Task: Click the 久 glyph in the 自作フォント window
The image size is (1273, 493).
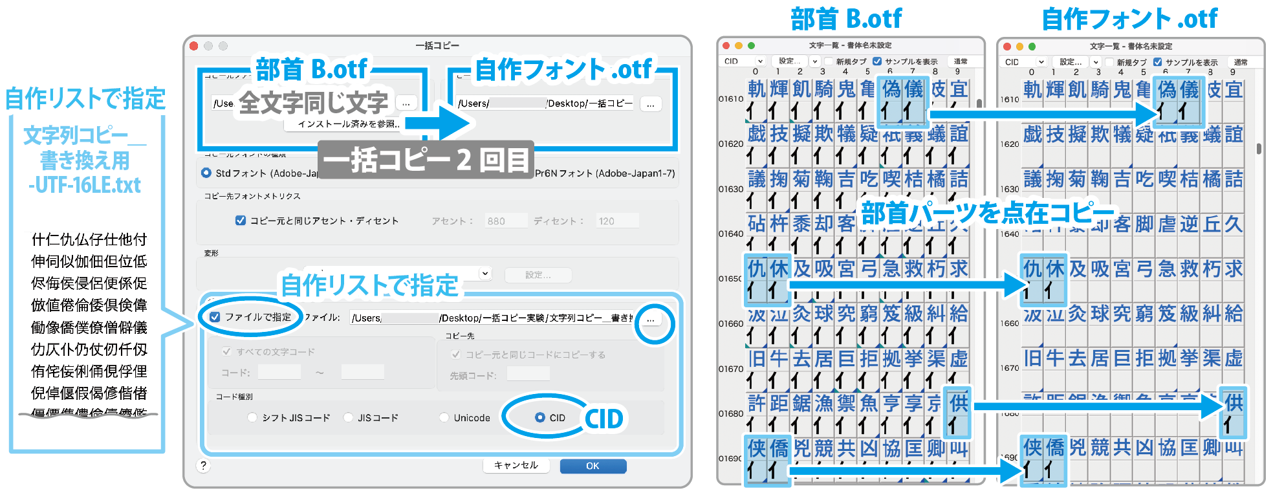Action: tap(1234, 225)
